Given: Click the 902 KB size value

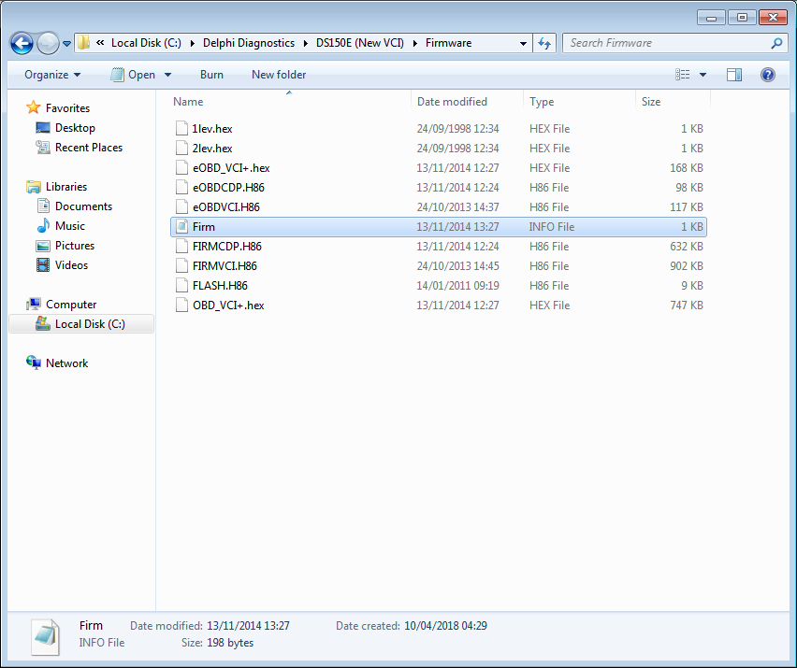Looking at the screenshot, I should tap(687, 266).
